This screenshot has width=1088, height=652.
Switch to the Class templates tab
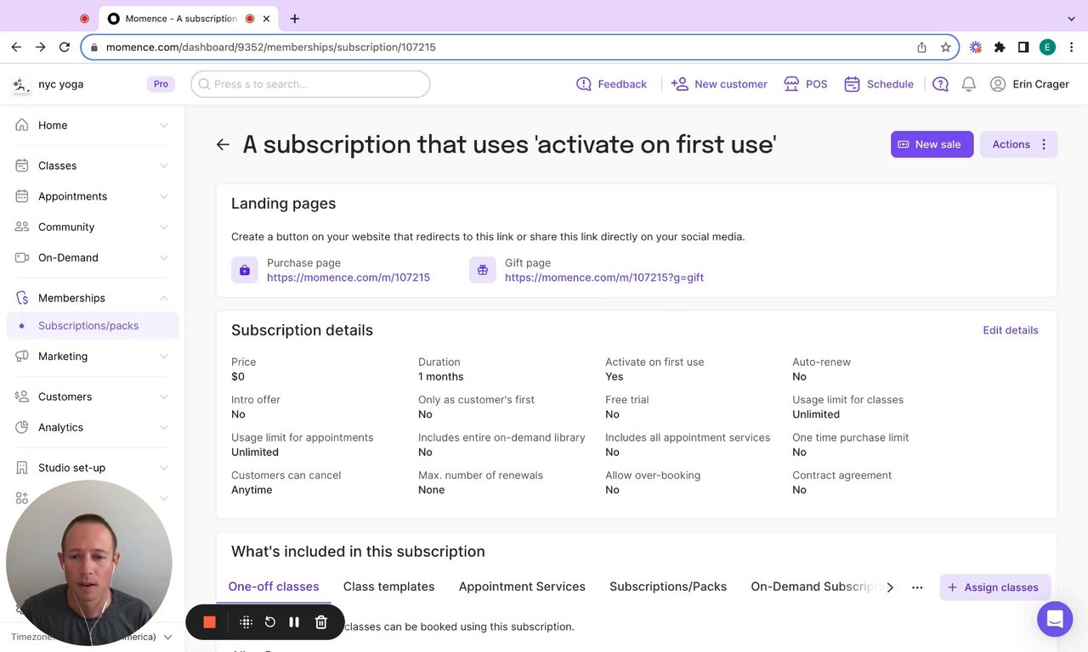tap(388, 587)
